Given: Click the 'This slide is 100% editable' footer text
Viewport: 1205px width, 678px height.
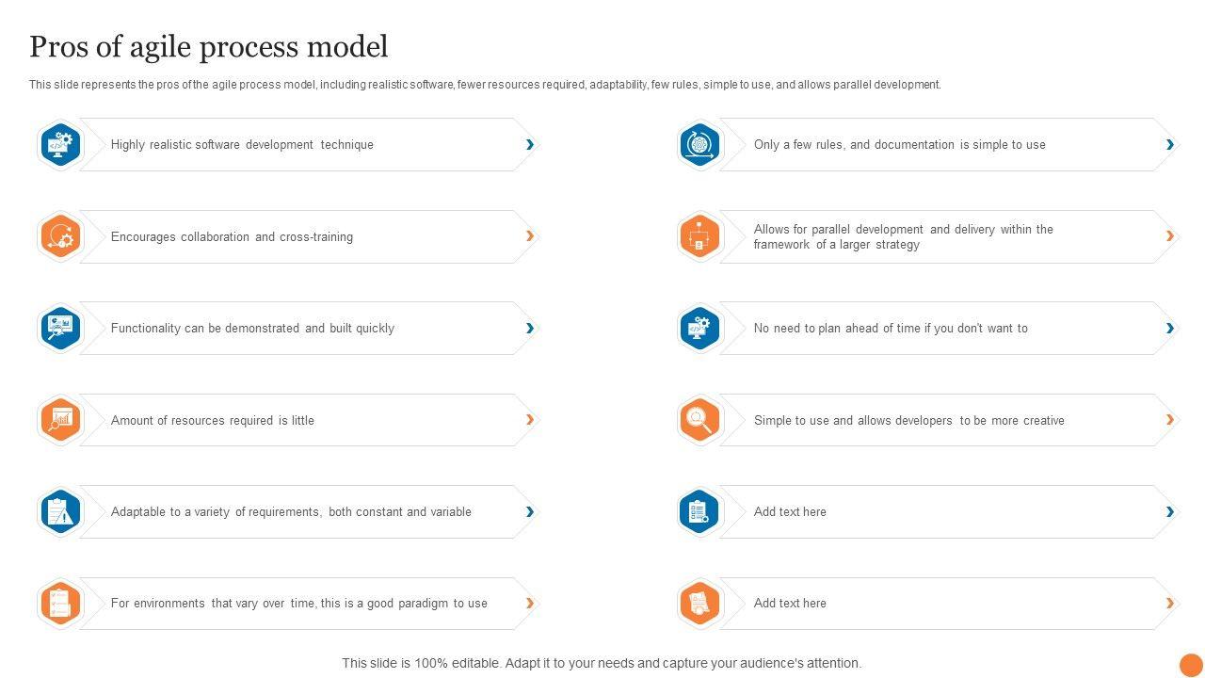Looking at the screenshot, I should (x=602, y=663).
